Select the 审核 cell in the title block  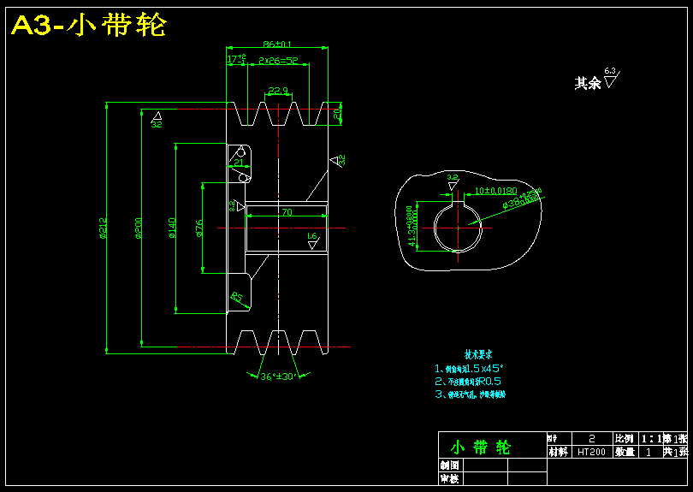click(450, 478)
